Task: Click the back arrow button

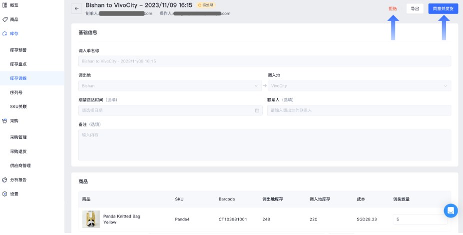Action: pyautogui.click(x=76, y=8)
